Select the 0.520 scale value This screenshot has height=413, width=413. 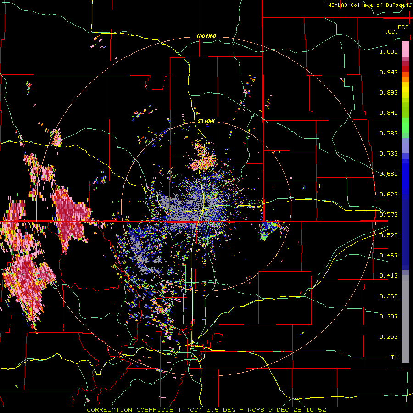click(389, 235)
